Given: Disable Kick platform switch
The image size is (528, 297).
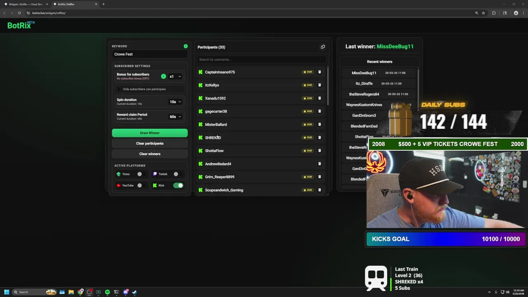Looking at the screenshot, I should coord(178,185).
